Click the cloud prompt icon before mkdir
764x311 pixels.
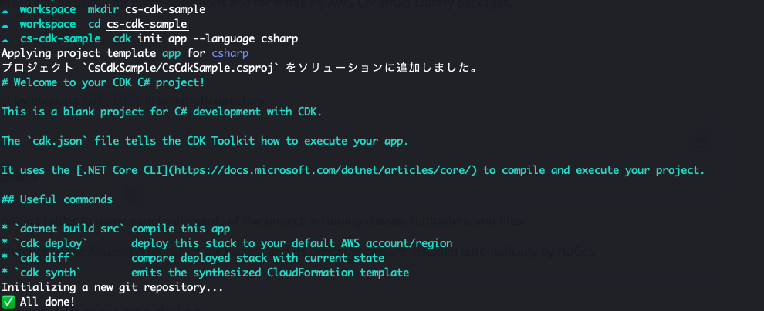coord(5,10)
